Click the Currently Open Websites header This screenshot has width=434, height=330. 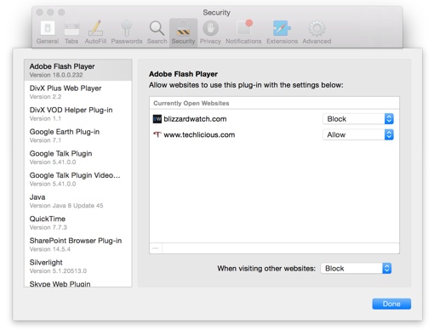coord(274,103)
